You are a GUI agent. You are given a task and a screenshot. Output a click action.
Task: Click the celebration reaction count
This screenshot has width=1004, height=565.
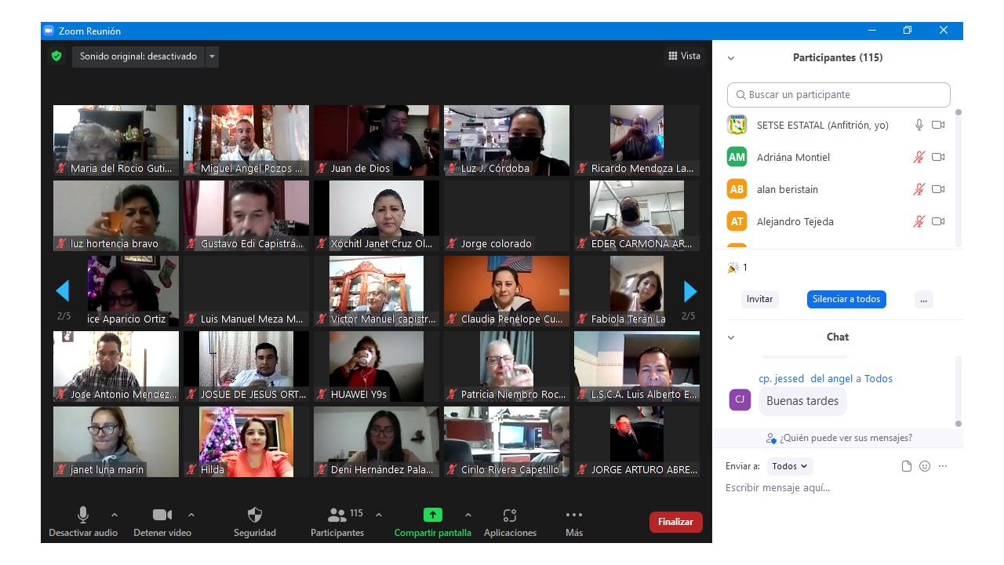[737, 268]
